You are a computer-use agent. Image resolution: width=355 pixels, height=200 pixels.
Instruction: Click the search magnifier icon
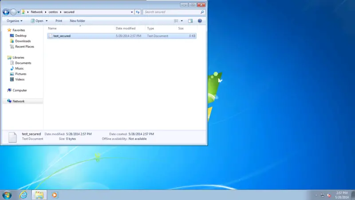coord(202,12)
